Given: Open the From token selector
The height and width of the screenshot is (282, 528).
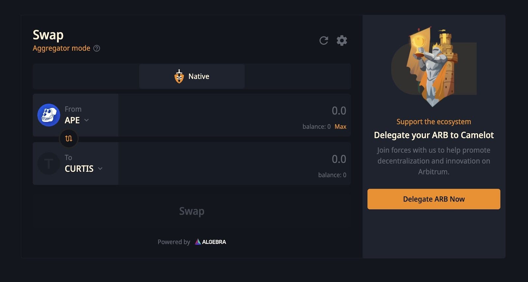Looking at the screenshot, I should [76, 115].
